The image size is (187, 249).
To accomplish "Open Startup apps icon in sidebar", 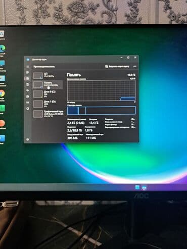I will [28, 90].
